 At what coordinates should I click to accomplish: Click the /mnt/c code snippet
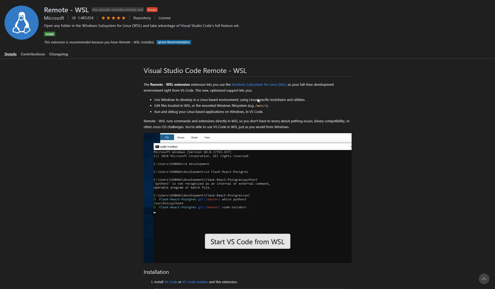point(261,106)
